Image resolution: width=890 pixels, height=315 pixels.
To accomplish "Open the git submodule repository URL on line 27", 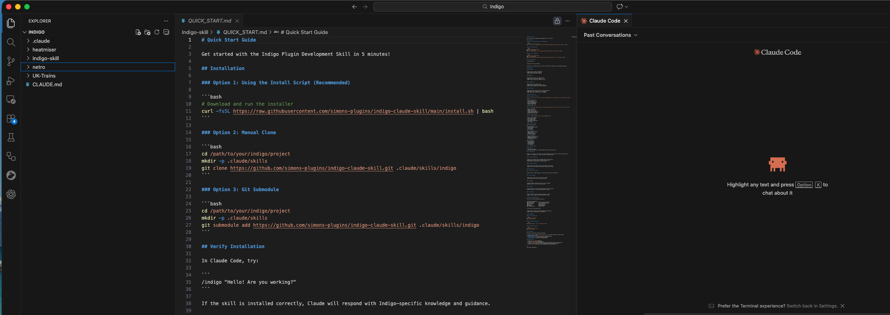I will point(335,225).
